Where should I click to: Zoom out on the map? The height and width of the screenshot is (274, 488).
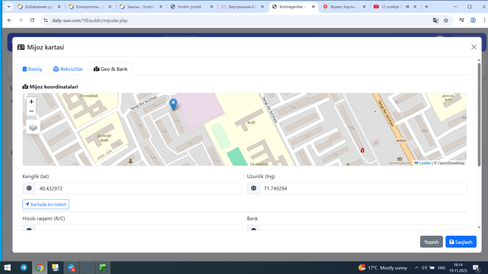31,111
